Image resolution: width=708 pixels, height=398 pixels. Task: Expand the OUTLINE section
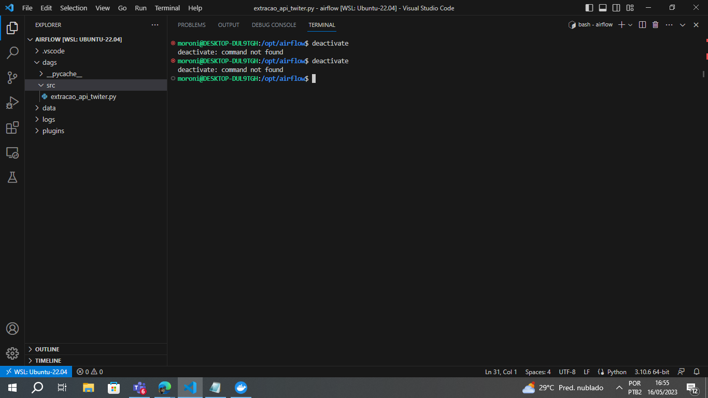[x=96, y=349]
